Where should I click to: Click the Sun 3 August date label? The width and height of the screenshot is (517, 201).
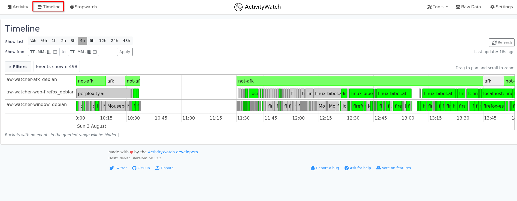click(92, 126)
